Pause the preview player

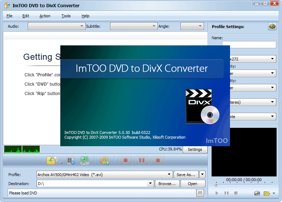tap(226, 193)
